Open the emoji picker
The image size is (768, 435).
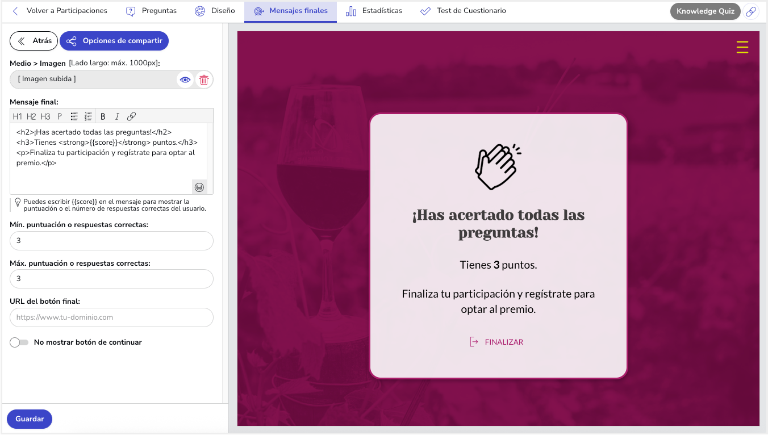[199, 187]
